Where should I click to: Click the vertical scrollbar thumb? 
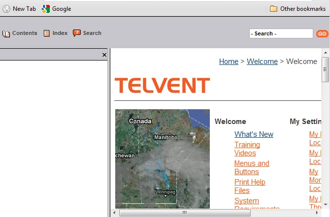click(326, 69)
